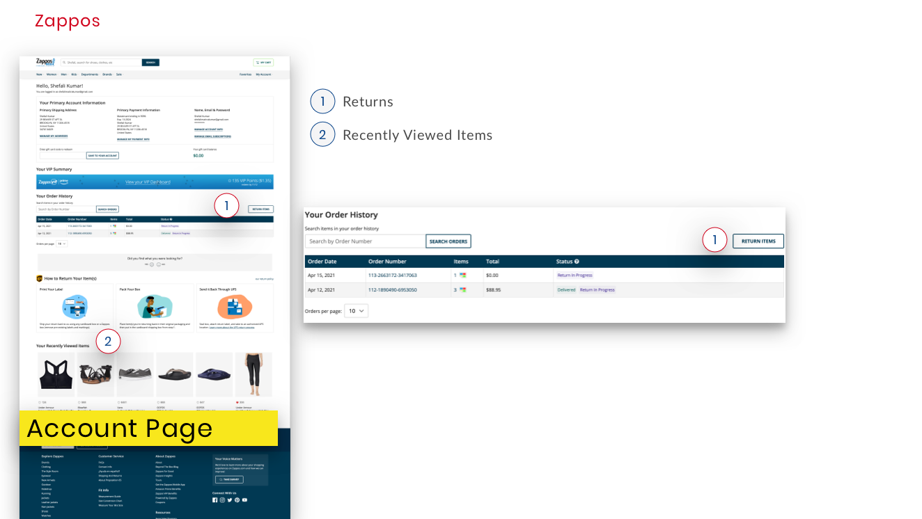The width and height of the screenshot is (922, 519).
Task: Open Measurement Guide link in footer Fit Info
Action: click(109, 496)
